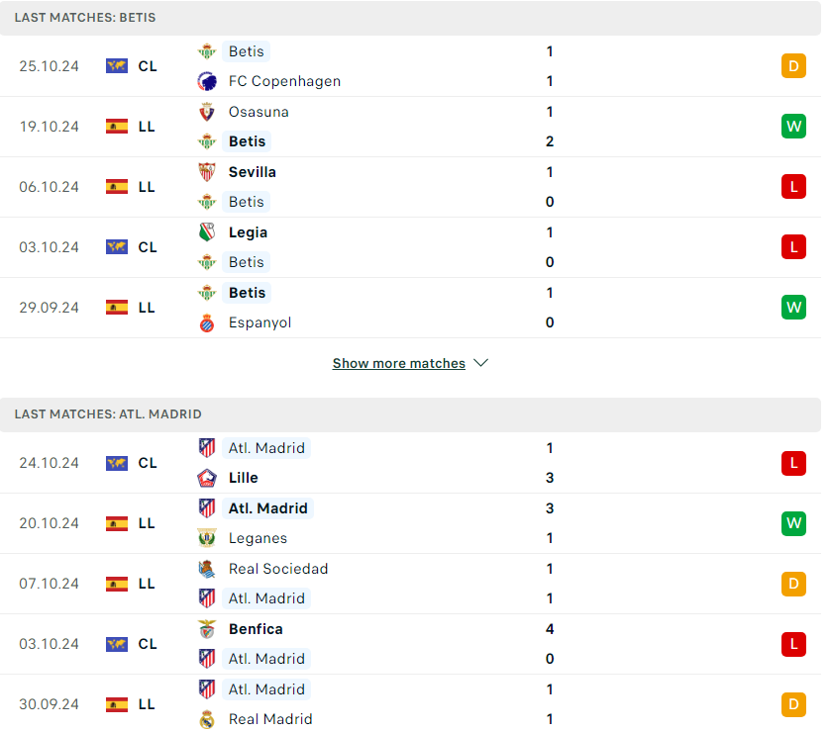The height and width of the screenshot is (732, 830).
Task: Open the Show more matches link
Action: click(x=398, y=364)
